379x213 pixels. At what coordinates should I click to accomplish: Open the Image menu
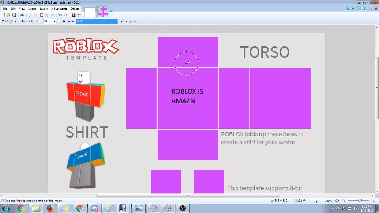click(32, 9)
